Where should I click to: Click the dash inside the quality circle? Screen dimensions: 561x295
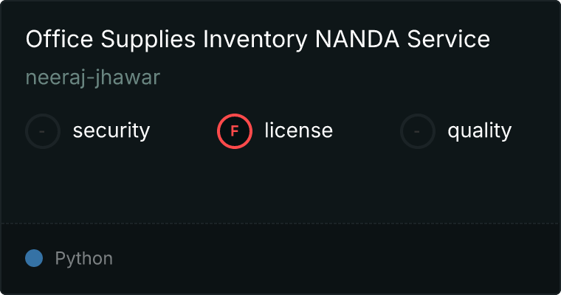(417, 131)
